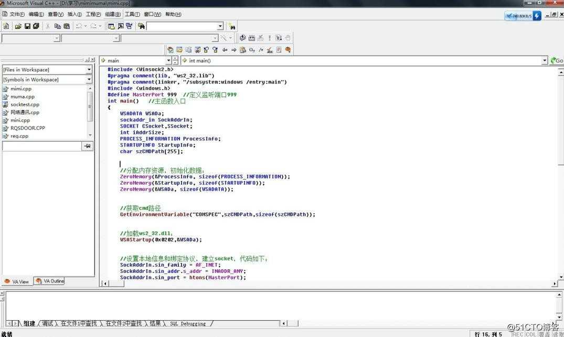This screenshot has width=564, height=337.
Task: Open the WizardBar actions dropdown arrow
Action: tap(230, 38)
